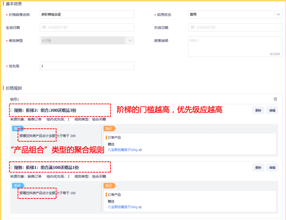The height and width of the screenshot is (220, 286).
Task: Click the disabled 修改类型 field 从对象
Action: click(x=87, y=40)
